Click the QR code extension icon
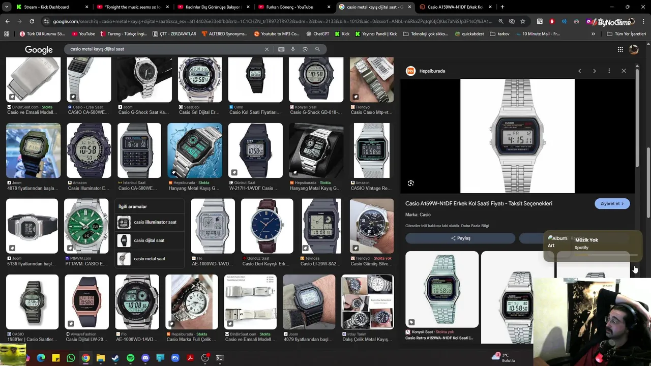Screen dimensions: 651x366 (x=540, y=21)
